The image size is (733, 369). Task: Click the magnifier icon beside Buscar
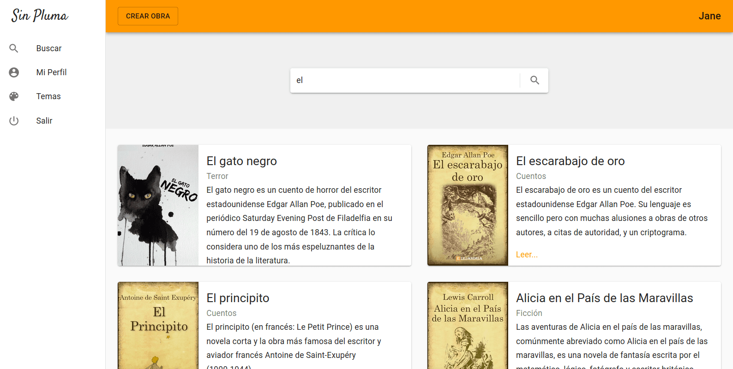click(14, 48)
